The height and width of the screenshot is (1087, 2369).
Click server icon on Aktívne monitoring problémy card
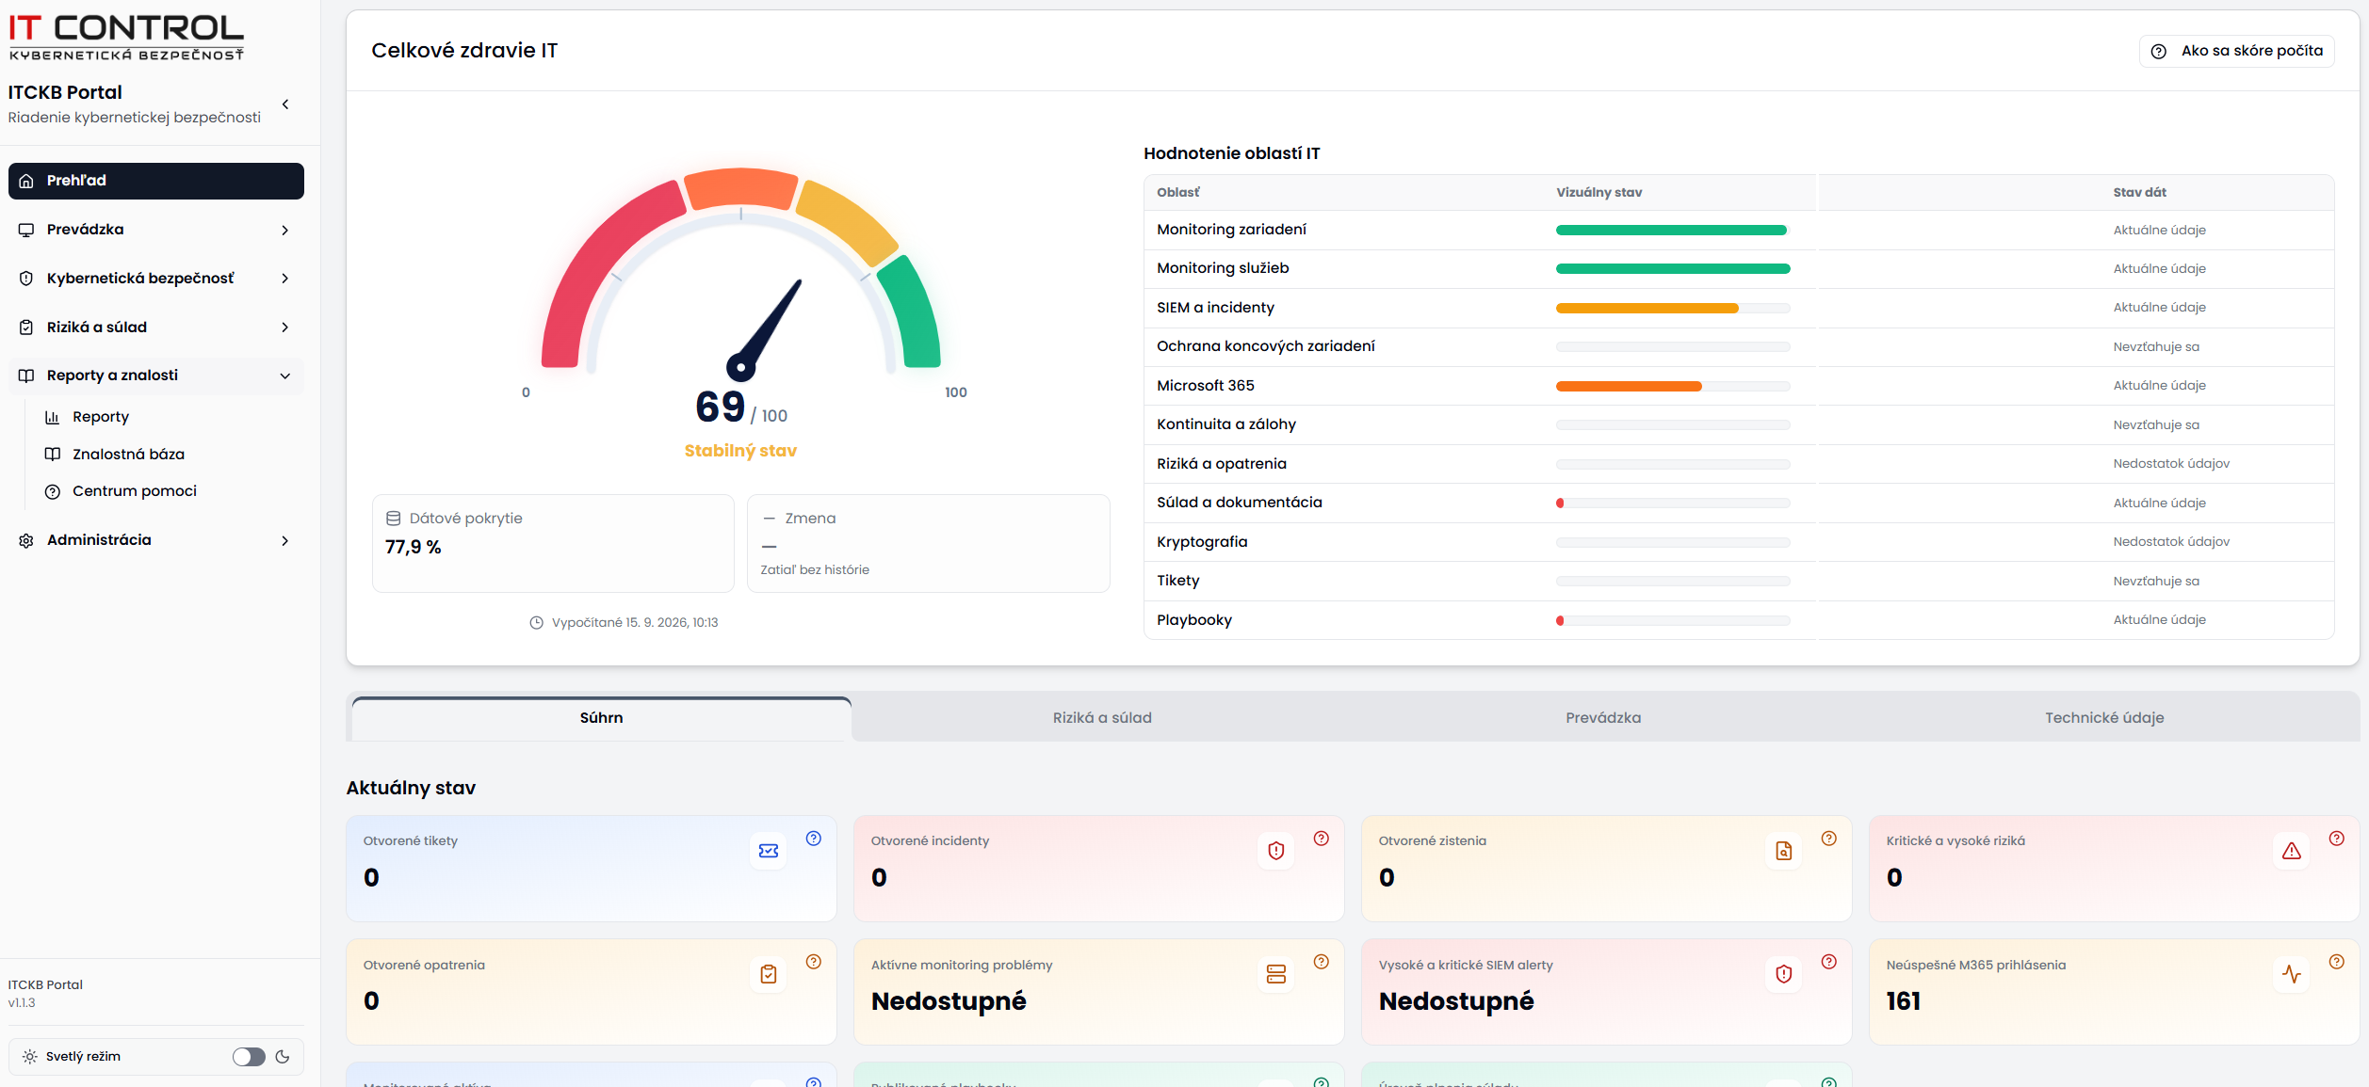tap(1276, 974)
